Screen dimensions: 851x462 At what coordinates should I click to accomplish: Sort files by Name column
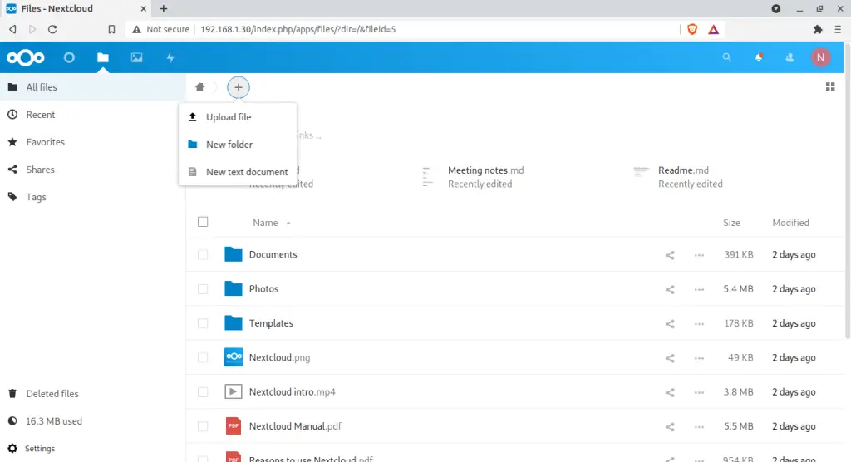point(265,223)
